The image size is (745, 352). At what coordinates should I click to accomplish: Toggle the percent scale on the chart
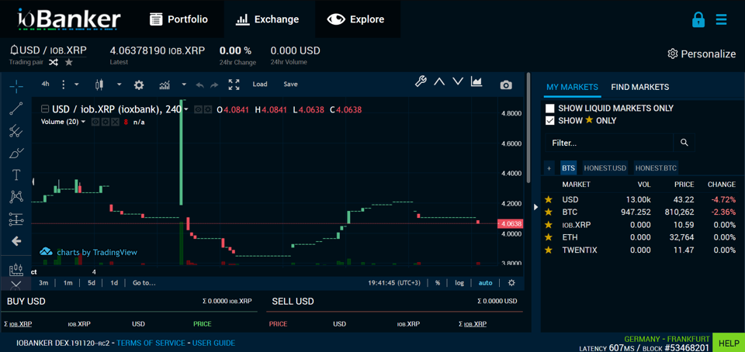[438, 283]
